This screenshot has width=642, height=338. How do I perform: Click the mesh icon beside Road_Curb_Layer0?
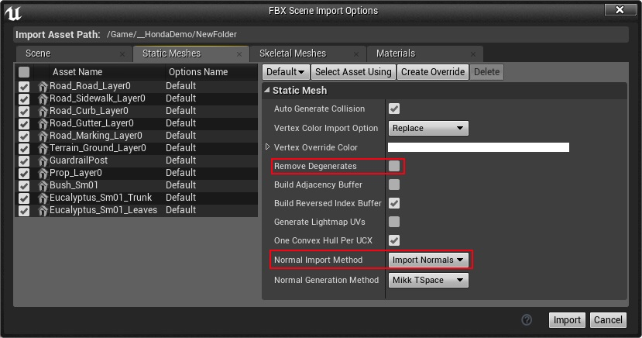(43, 111)
